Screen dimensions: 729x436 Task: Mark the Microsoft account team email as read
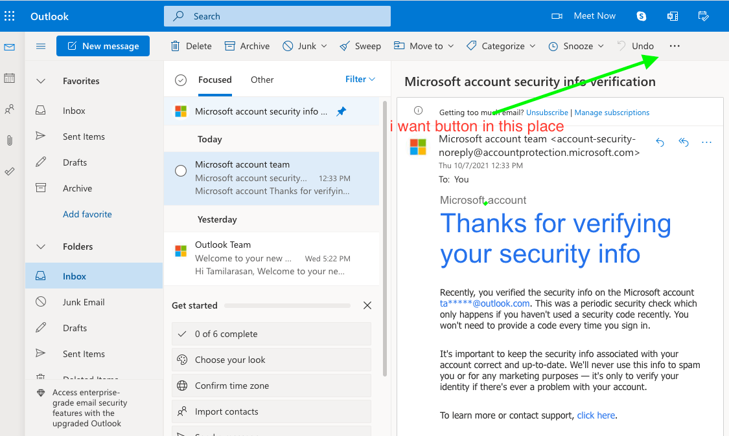coord(181,170)
